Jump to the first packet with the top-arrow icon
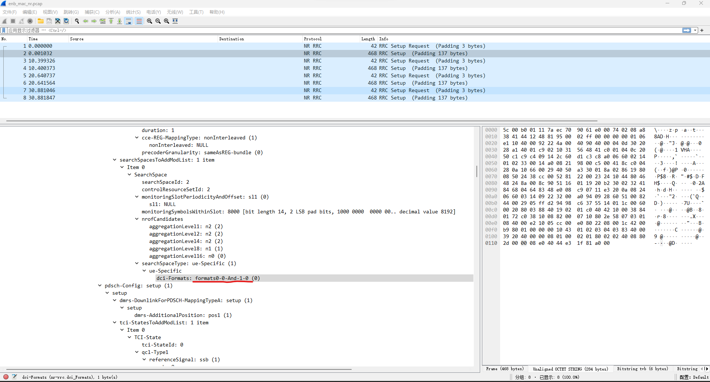 coord(111,21)
